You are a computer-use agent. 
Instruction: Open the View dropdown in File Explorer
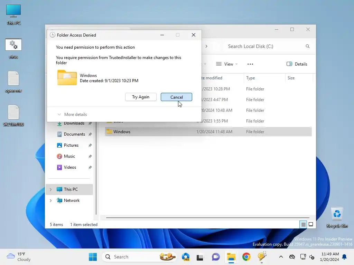tap(227, 64)
